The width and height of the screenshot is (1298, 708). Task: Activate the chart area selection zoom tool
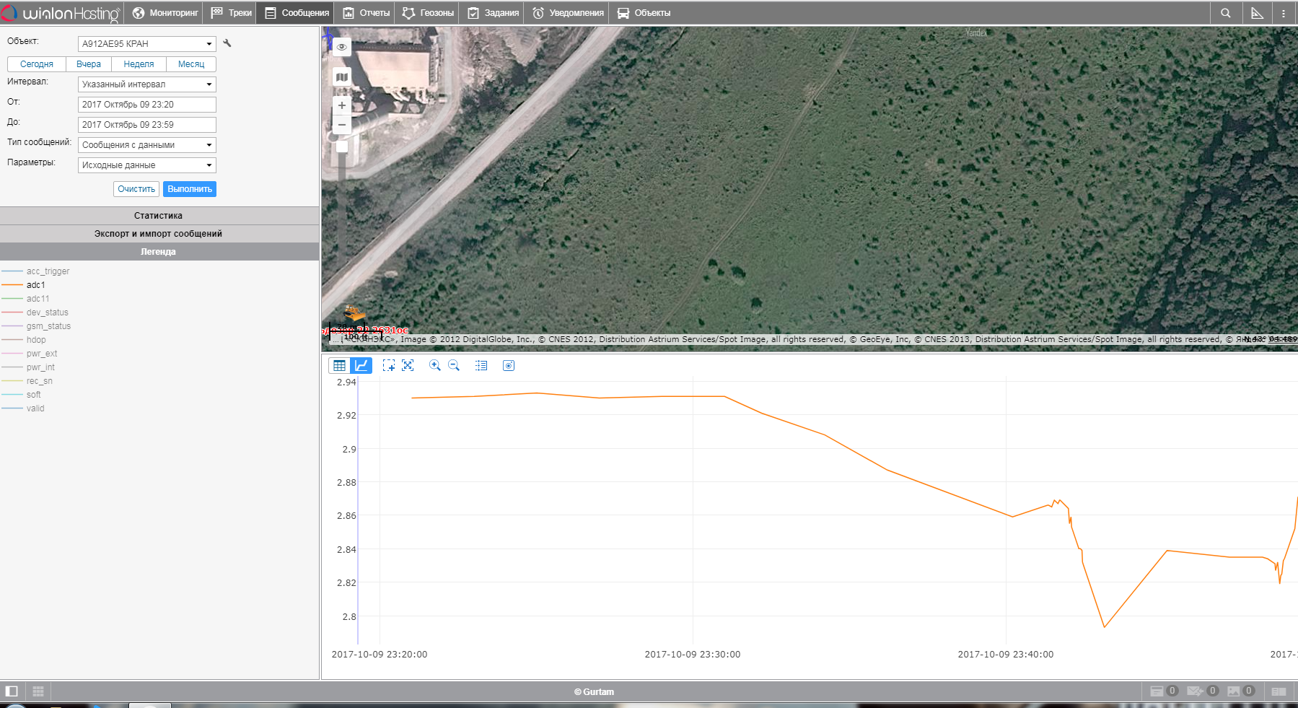click(389, 366)
